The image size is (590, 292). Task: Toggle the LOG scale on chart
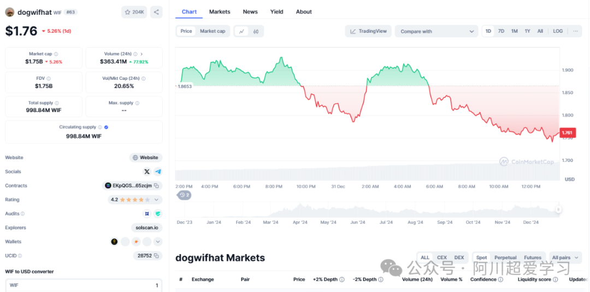[x=557, y=31]
